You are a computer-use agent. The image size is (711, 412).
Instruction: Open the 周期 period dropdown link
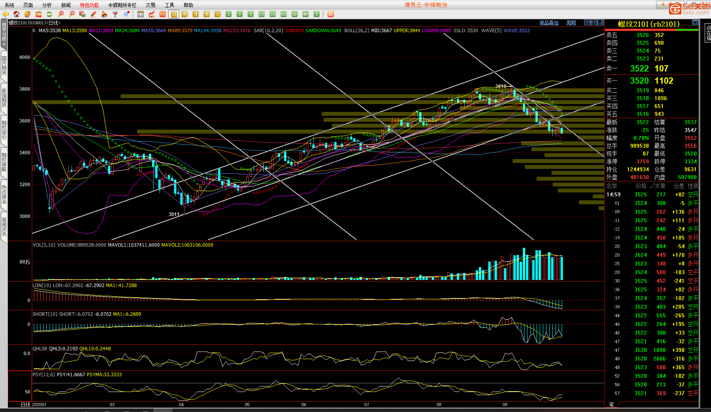tap(571, 23)
